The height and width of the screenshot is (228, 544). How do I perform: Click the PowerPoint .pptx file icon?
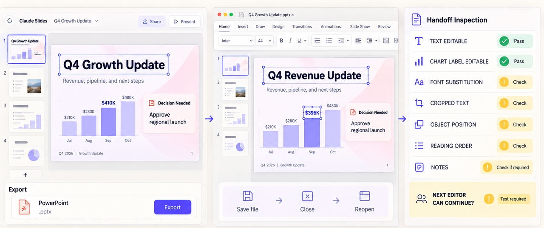[x=24, y=207]
